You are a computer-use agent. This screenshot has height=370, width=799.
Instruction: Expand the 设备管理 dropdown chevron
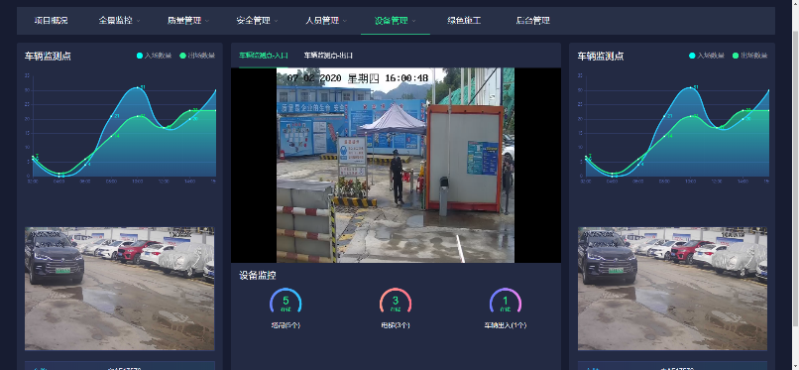[x=413, y=22]
